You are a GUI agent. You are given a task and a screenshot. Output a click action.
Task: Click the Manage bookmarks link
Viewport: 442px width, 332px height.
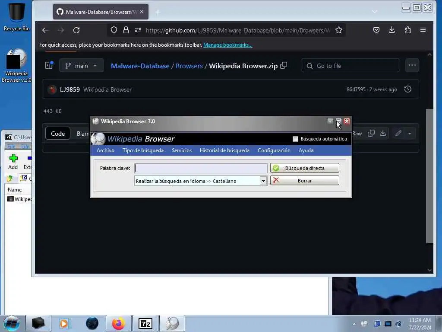point(228,45)
